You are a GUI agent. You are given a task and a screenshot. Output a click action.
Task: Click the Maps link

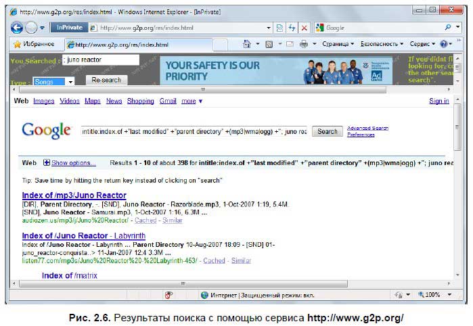click(92, 101)
